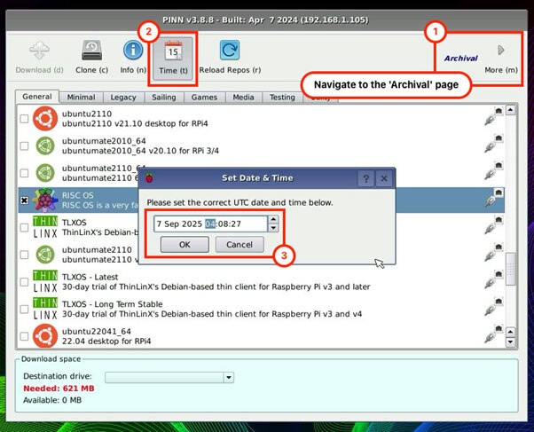Click the TLXOS - Latest ThinLinX logo
This screenshot has height=432, width=534.
tap(45, 281)
